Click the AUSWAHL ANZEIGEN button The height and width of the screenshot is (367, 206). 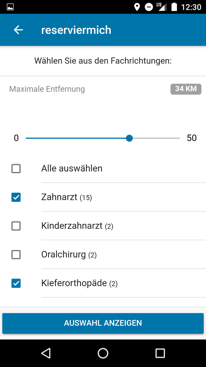pos(103,323)
